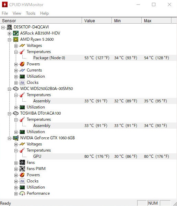Screen dimensions: 177x206
Task: Collapse the TOSHIBA DT01ACA100 node
Action: (x=9, y=114)
